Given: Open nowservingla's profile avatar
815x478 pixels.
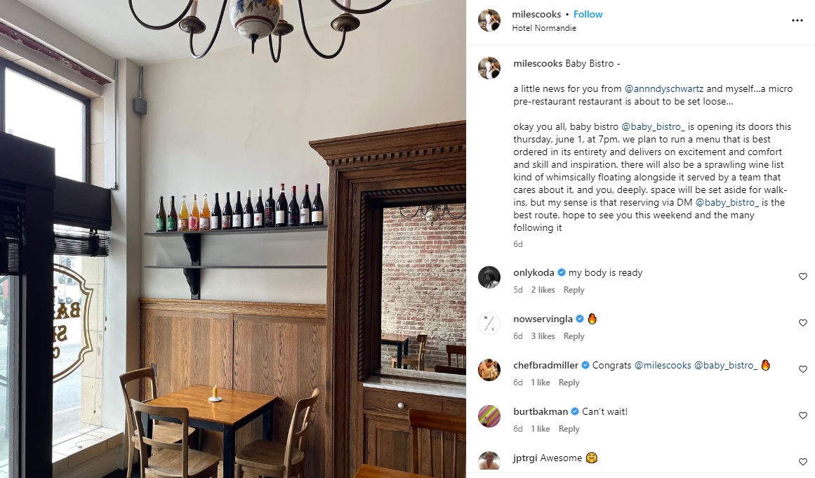Looking at the screenshot, I should click(489, 323).
